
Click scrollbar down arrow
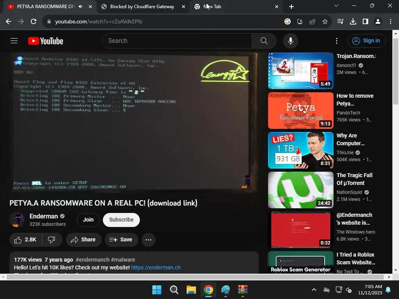point(395,270)
